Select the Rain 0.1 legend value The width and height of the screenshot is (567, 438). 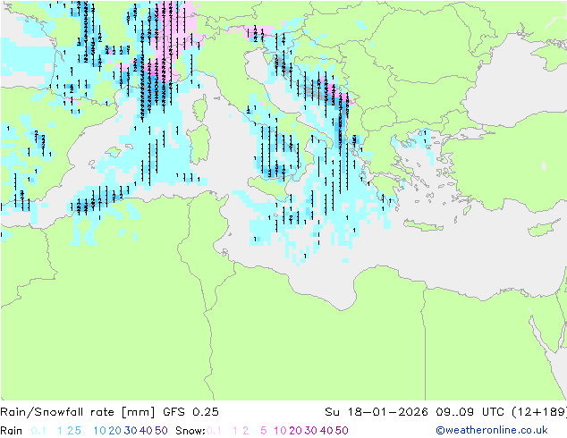tap(38, 431)
